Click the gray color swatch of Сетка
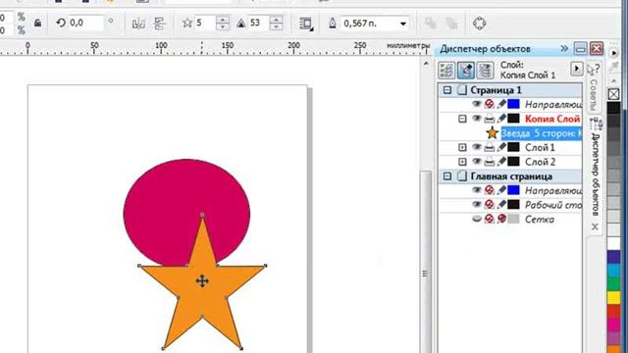The image size is (628, 353). 513,219
